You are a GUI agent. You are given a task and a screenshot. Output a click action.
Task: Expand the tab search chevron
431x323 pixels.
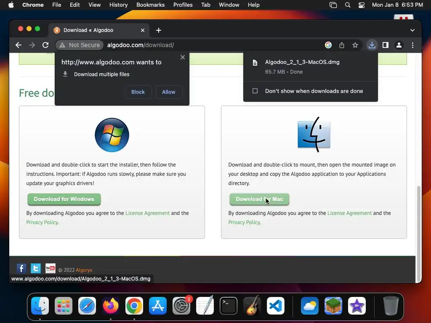point(412,30)
